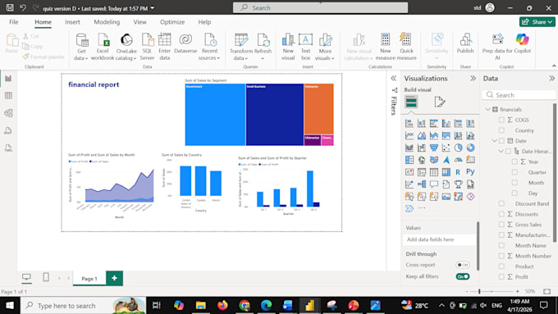Import from Excel workbook
Viewport: 558px width, 314px height.
[x=103, y=47]
